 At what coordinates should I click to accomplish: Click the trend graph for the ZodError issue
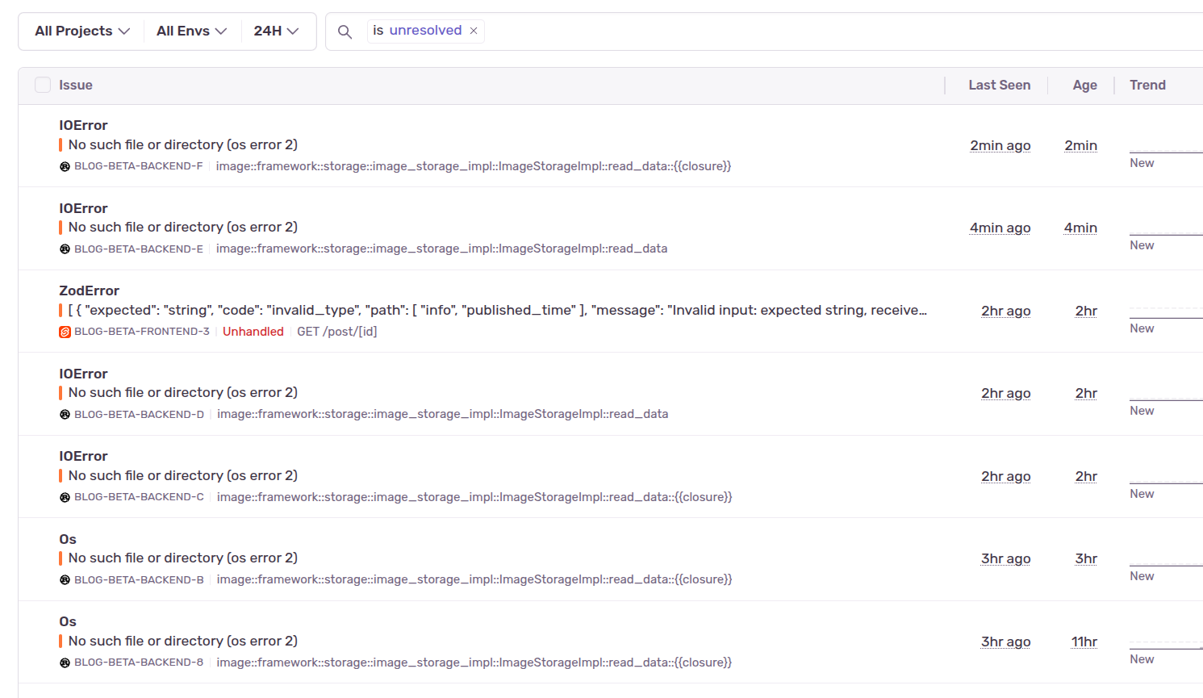tap(1166, 313)
